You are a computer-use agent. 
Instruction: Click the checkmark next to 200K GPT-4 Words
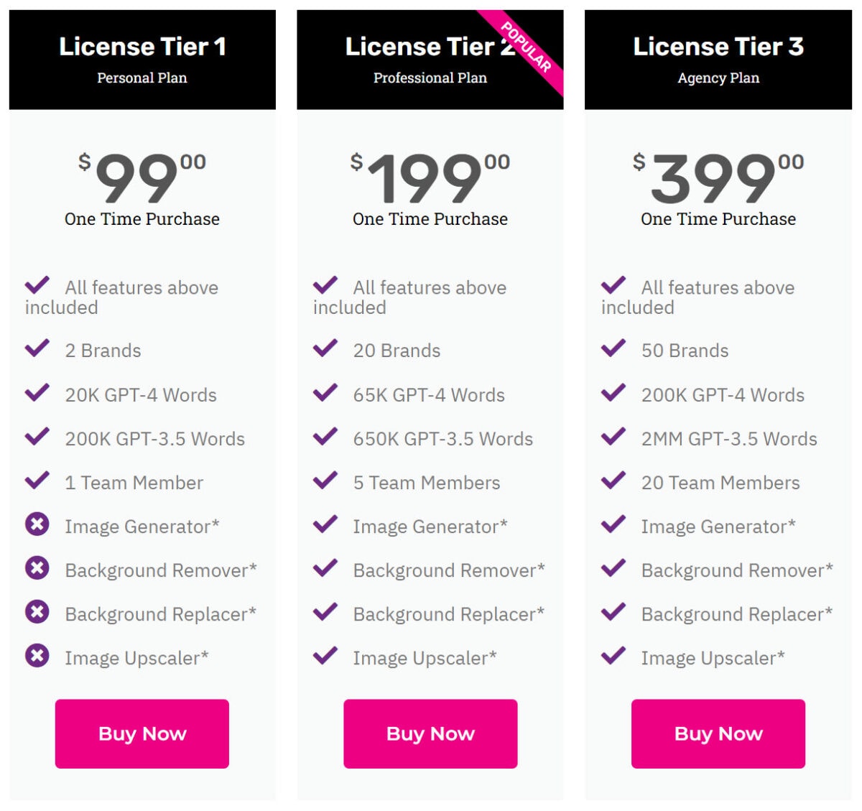coord(614,392)
